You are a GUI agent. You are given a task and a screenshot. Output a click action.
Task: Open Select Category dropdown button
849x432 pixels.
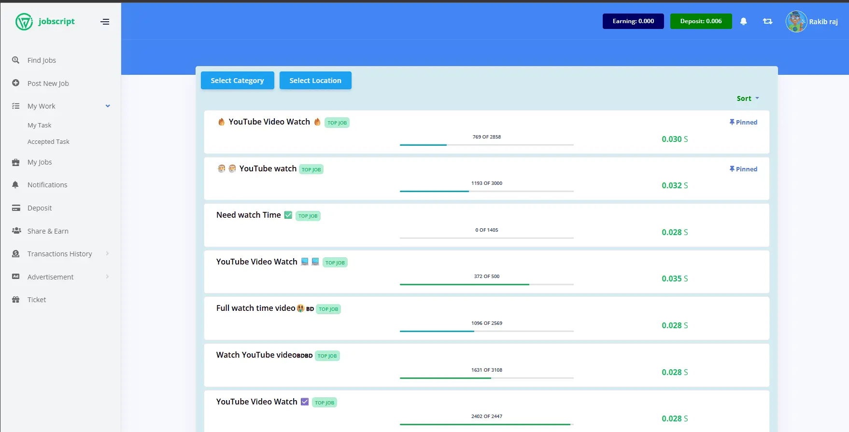tap(238, 81)
